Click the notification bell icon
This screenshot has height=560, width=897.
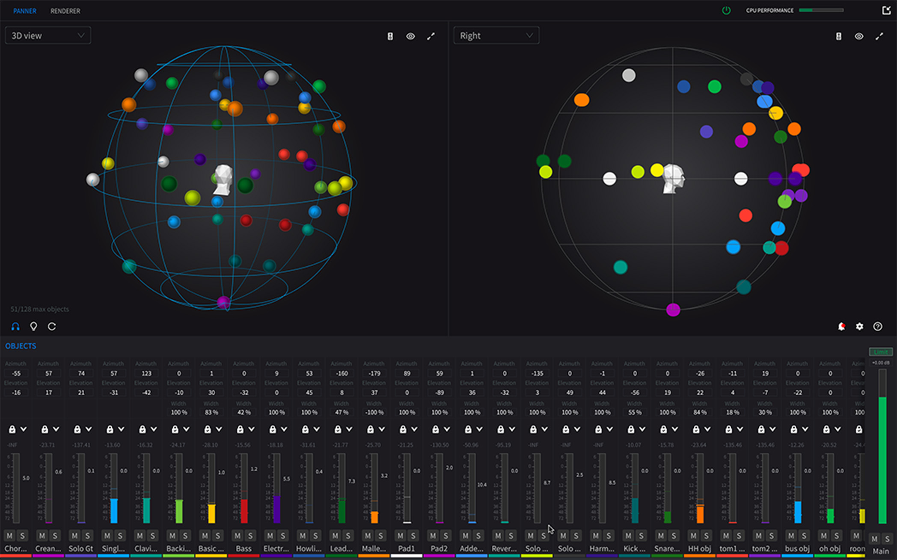(841, 327)
